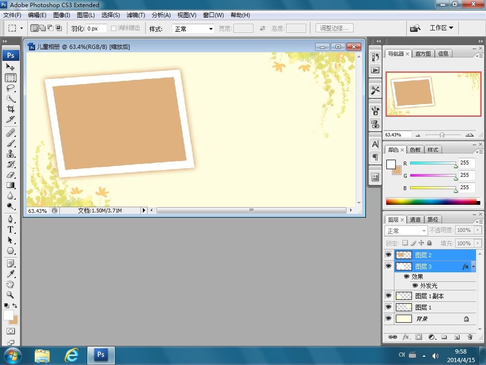Select the Hand tool

[10, 284]
